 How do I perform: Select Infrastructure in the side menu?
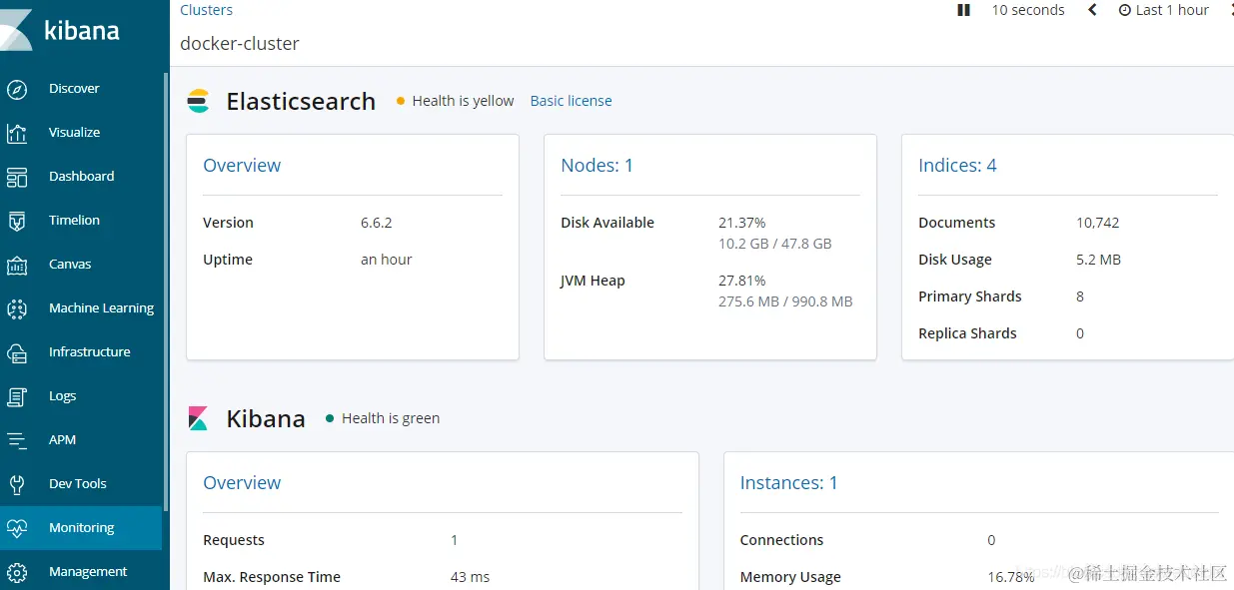tap(90, 352)
